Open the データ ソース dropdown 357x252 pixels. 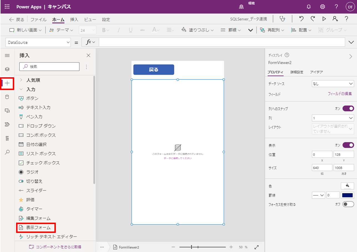pos(333,84)
